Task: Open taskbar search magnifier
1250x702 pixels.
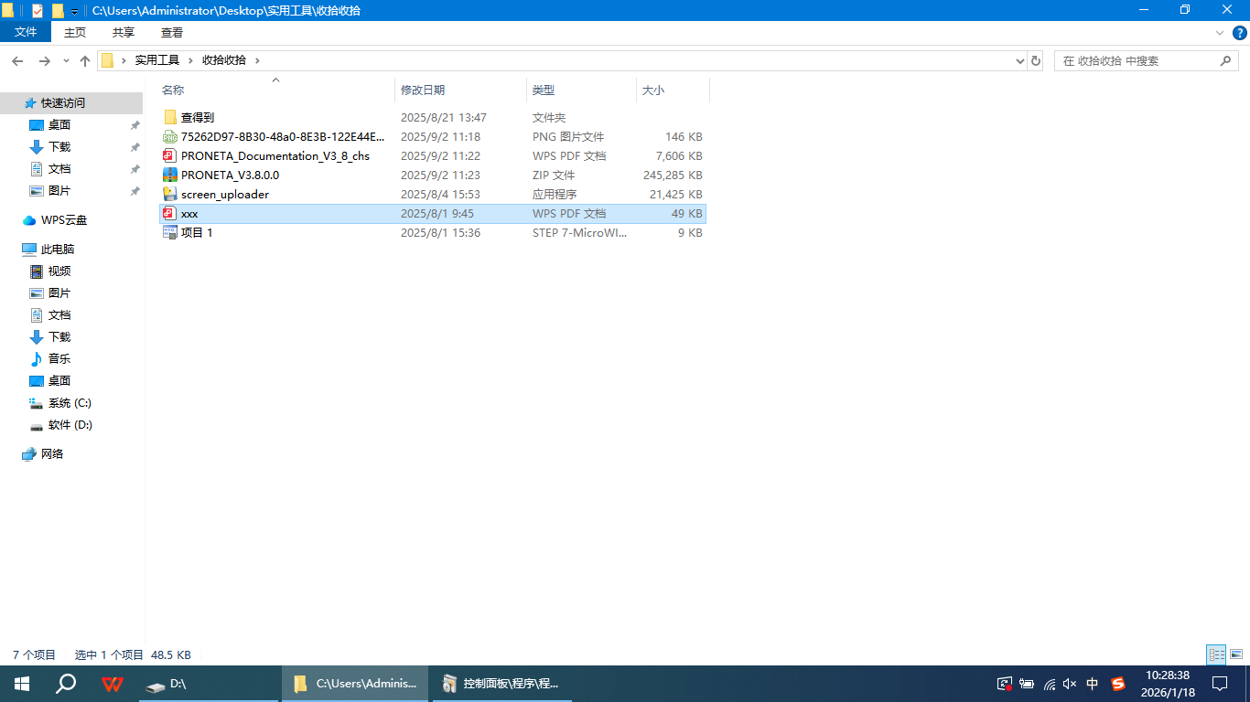Action: [x=66, y=684]
